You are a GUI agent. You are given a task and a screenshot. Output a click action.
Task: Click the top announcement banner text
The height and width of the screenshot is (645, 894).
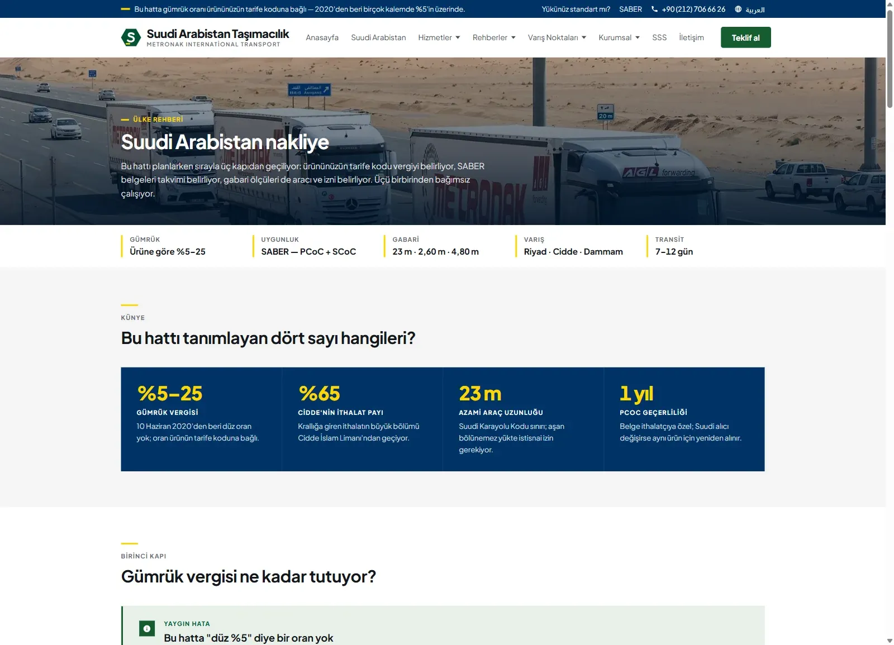(299, 9)
